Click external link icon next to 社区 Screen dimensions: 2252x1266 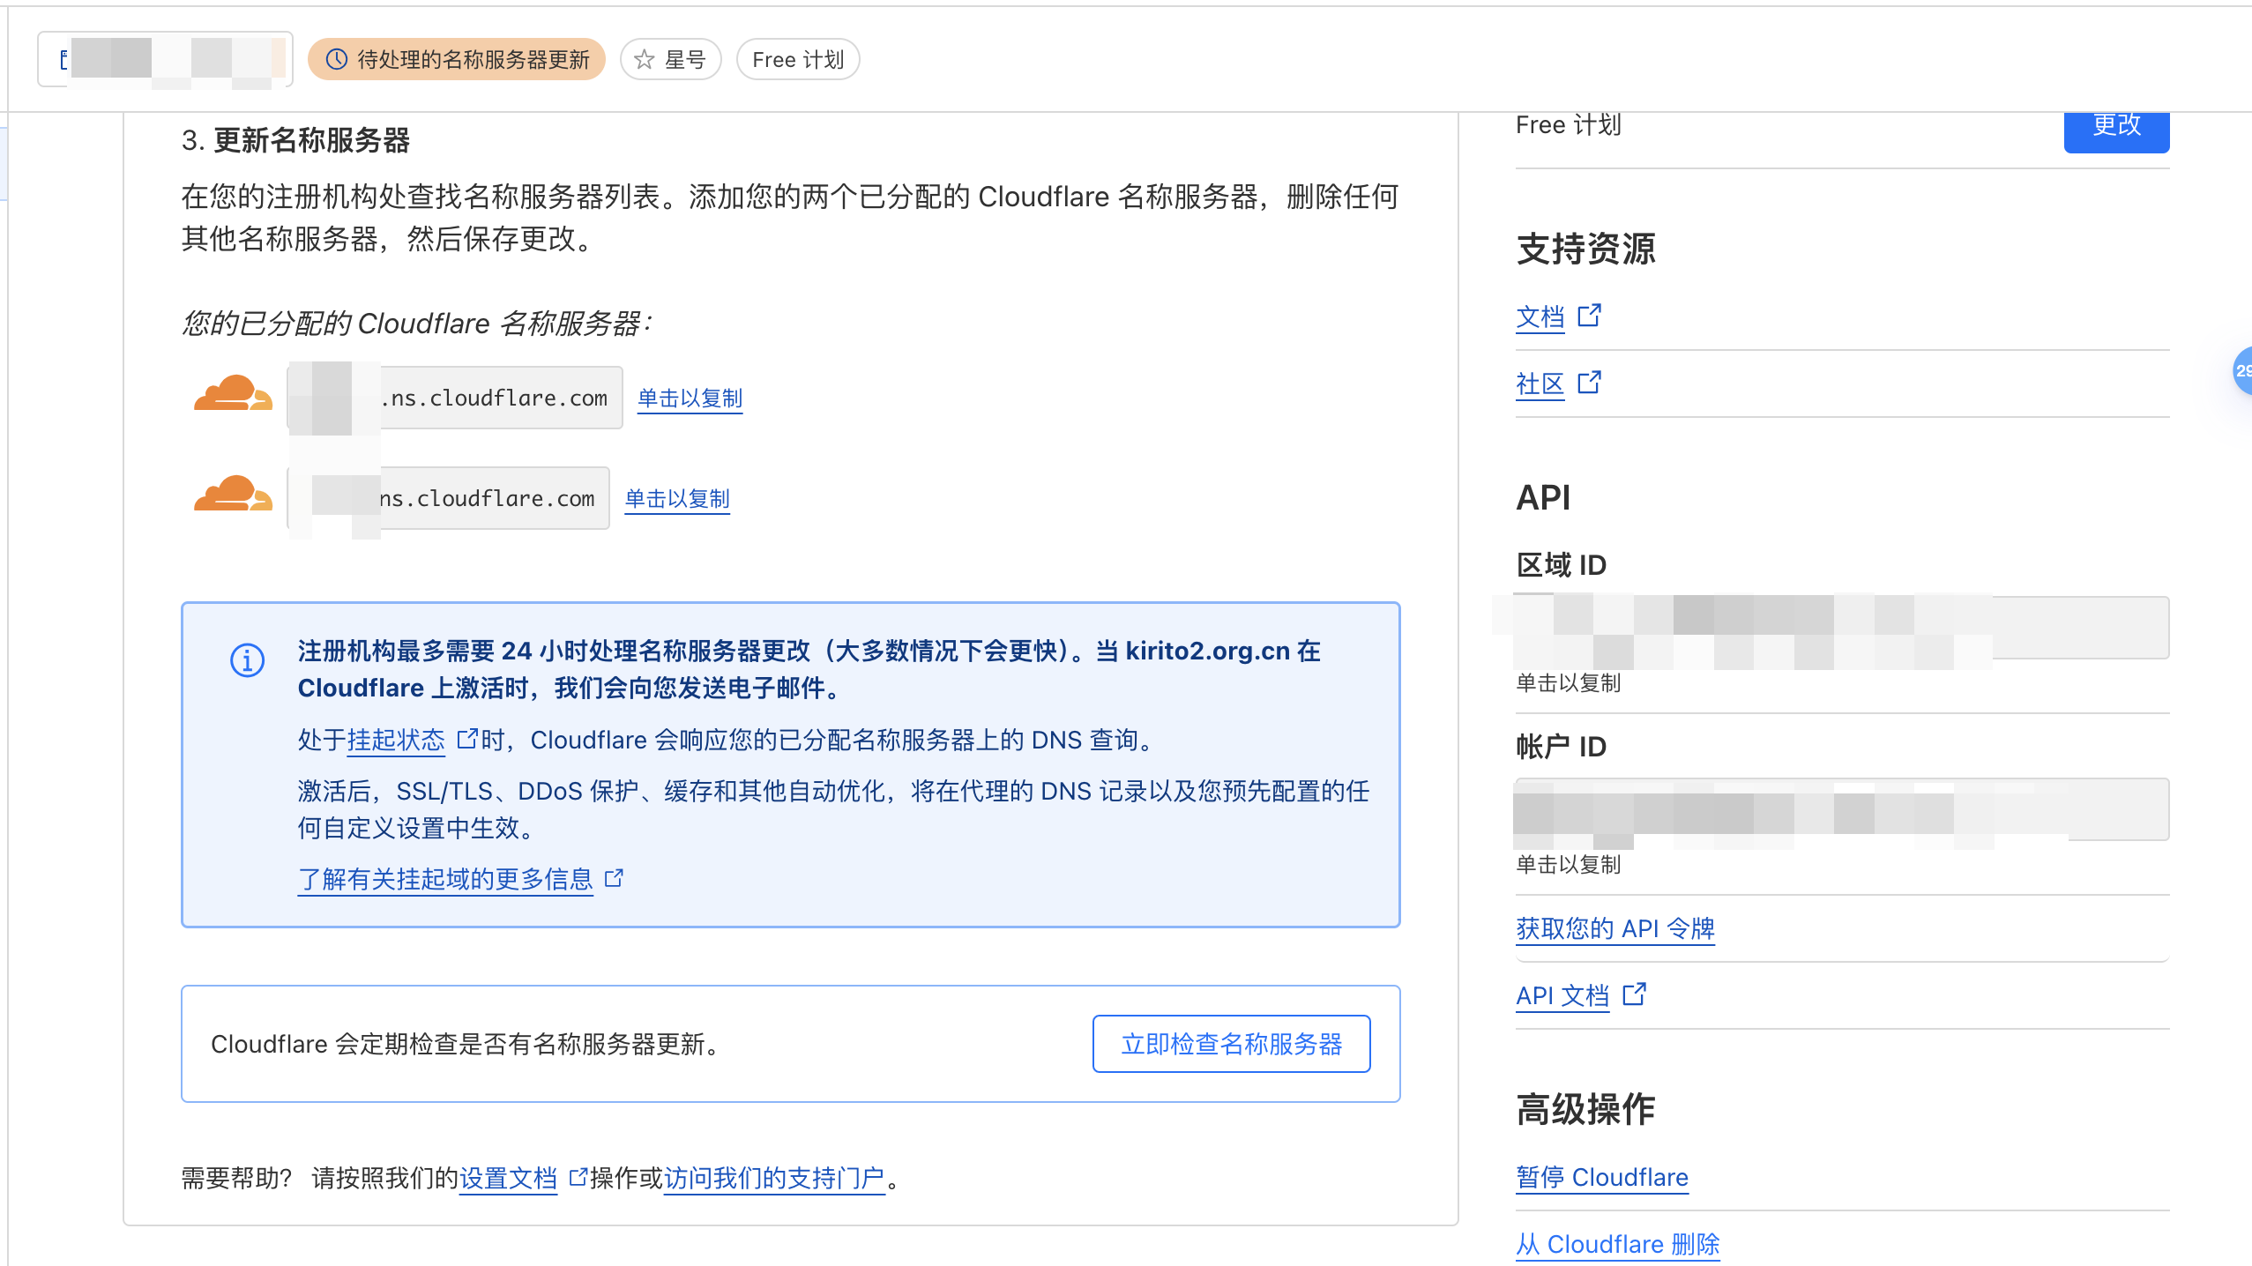pyautogui.click(x=1589, y=382)
